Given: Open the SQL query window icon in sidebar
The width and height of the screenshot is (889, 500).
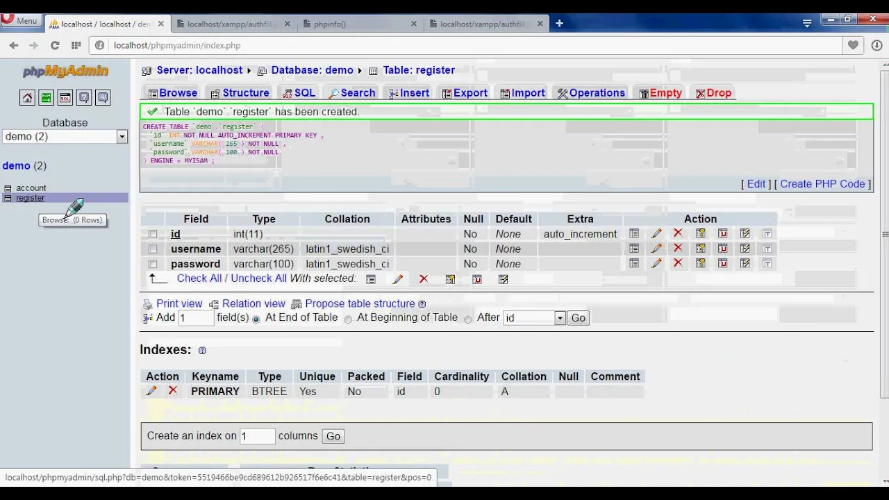Looking at the screenshot, I should 65,97.
